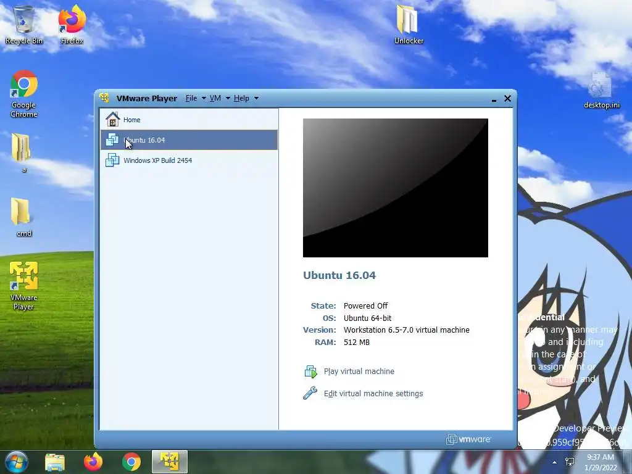Click the VMware Player taskbar button
Viewport: 632px width, 474px height.
click(170, 462)
